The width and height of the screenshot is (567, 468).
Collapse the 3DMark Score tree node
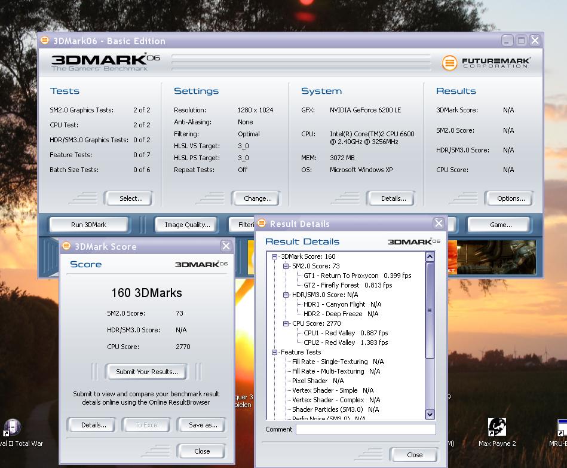click(274, 256)
